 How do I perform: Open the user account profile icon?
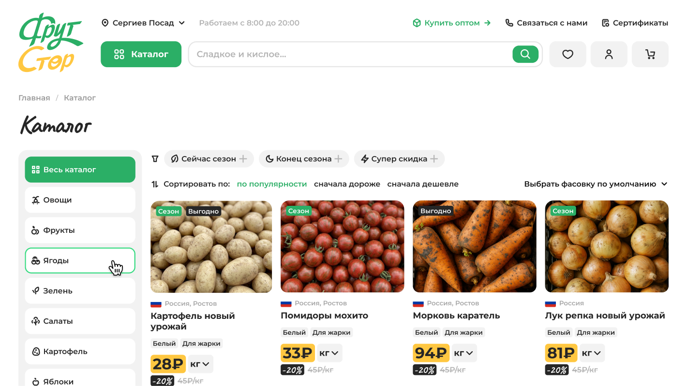pos(609,54)
